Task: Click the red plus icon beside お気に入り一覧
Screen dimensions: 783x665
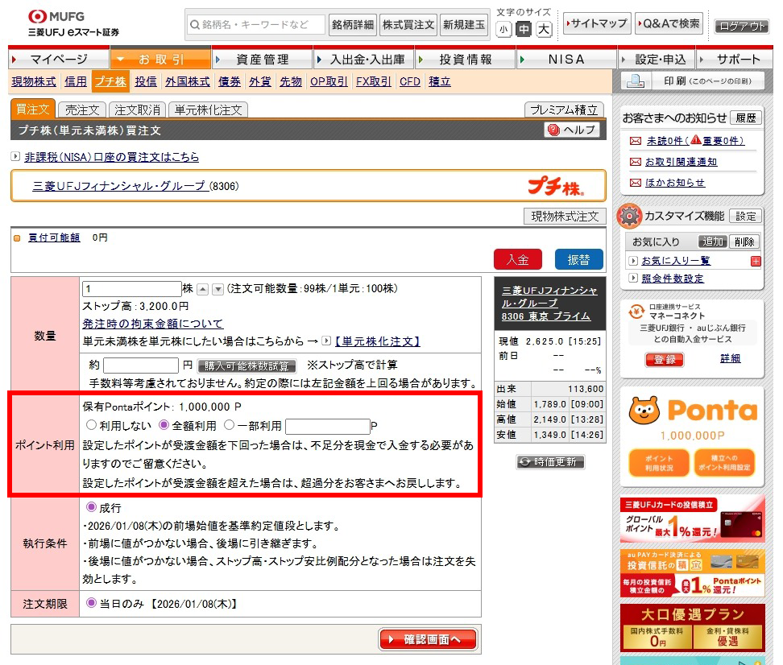Action: point(756,261)
